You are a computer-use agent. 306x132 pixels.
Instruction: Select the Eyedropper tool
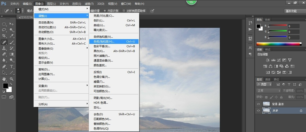(x=11, y=36)
